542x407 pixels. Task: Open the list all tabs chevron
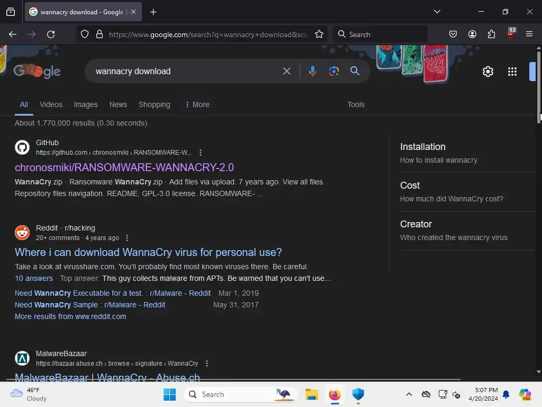click(437, 12)
